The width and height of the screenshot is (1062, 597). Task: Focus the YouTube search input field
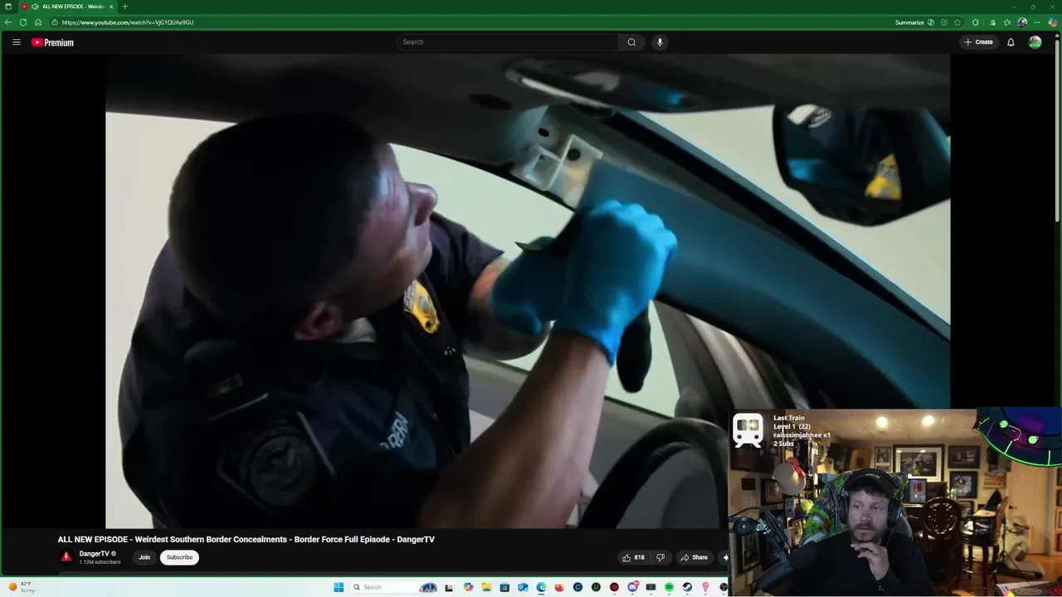click(508, 42)
